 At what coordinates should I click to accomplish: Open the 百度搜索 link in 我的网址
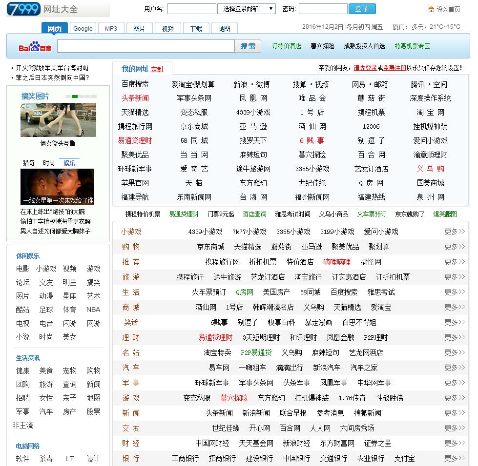[x=135, y=84]
